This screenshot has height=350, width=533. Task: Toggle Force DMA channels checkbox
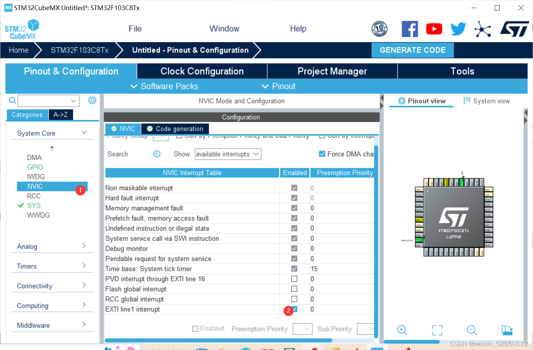(322, 154)
